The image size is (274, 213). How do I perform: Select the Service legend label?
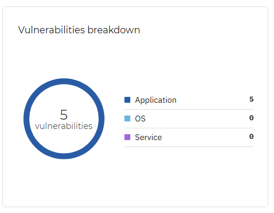(148, 137)
